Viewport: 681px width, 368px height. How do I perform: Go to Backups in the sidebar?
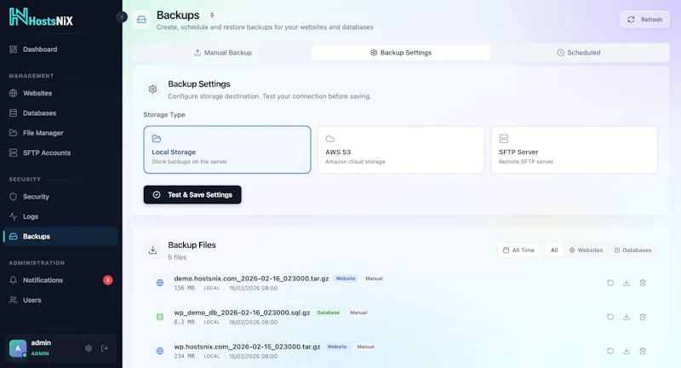coord(60,236)
